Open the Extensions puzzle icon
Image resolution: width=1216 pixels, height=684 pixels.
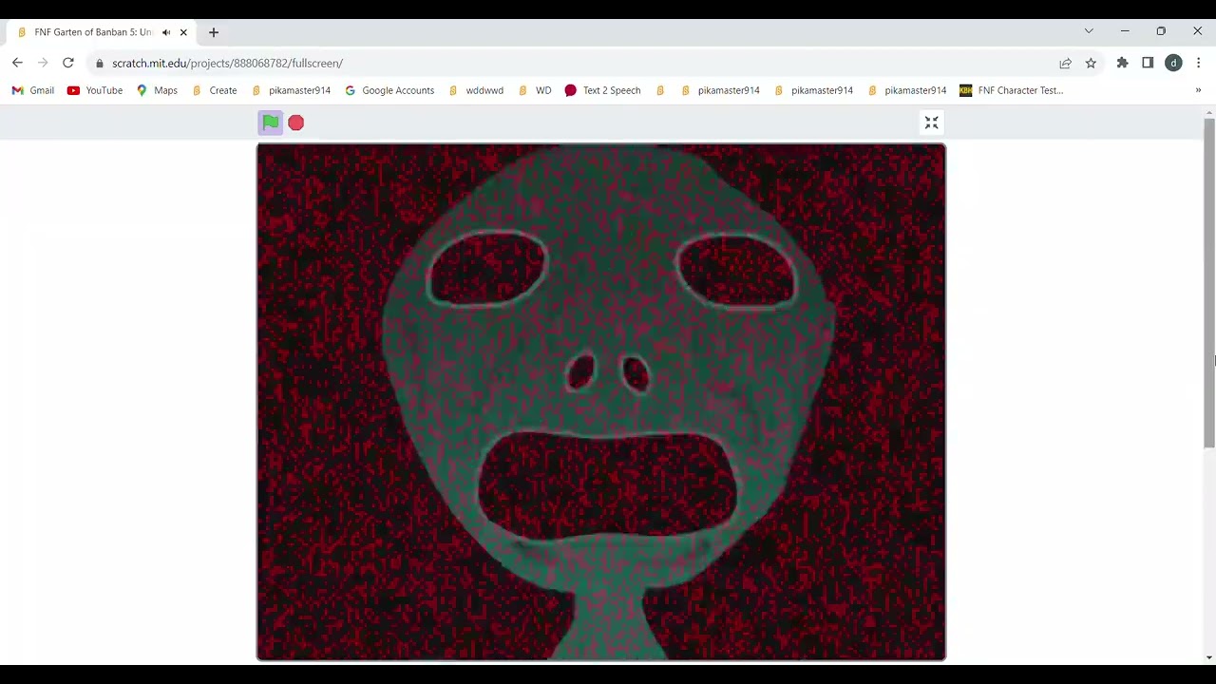click(x=1122, y=63)
